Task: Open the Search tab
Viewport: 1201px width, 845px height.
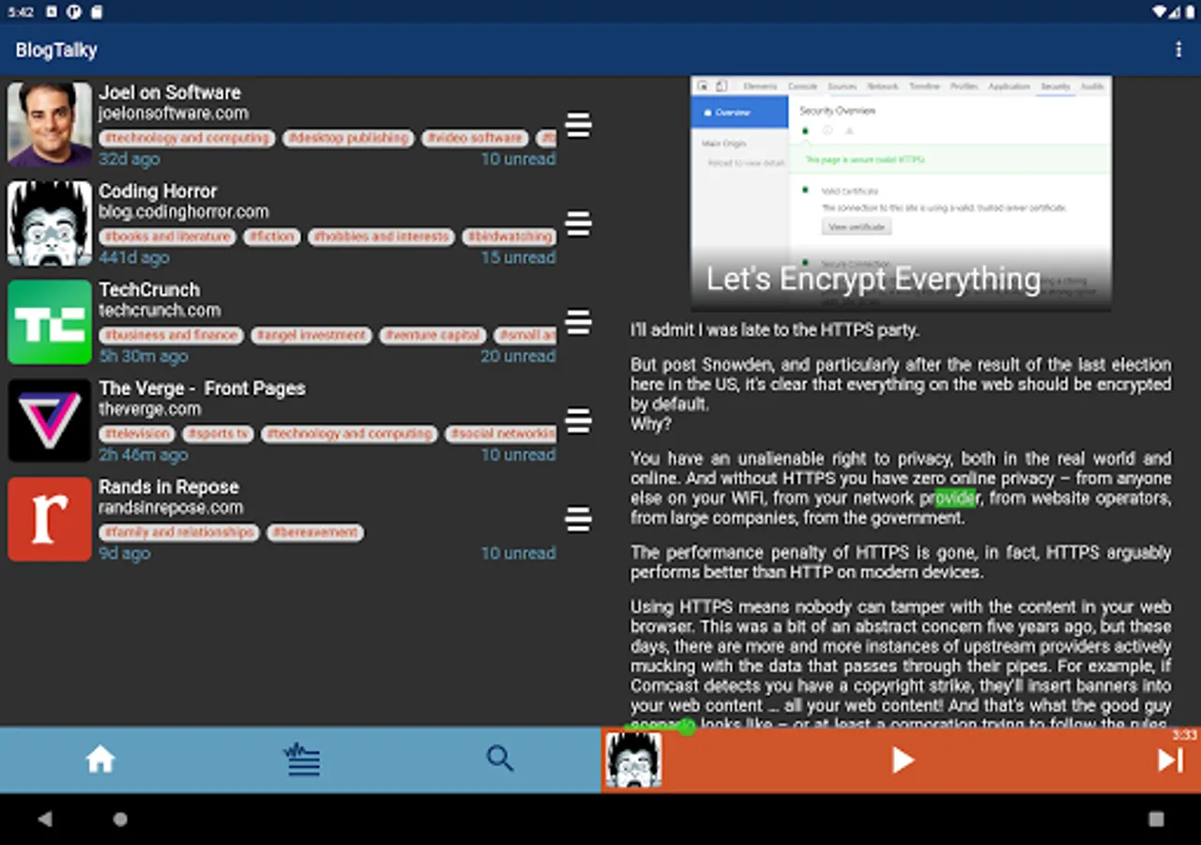Action: pyautogui.click(x=500, y=759)
